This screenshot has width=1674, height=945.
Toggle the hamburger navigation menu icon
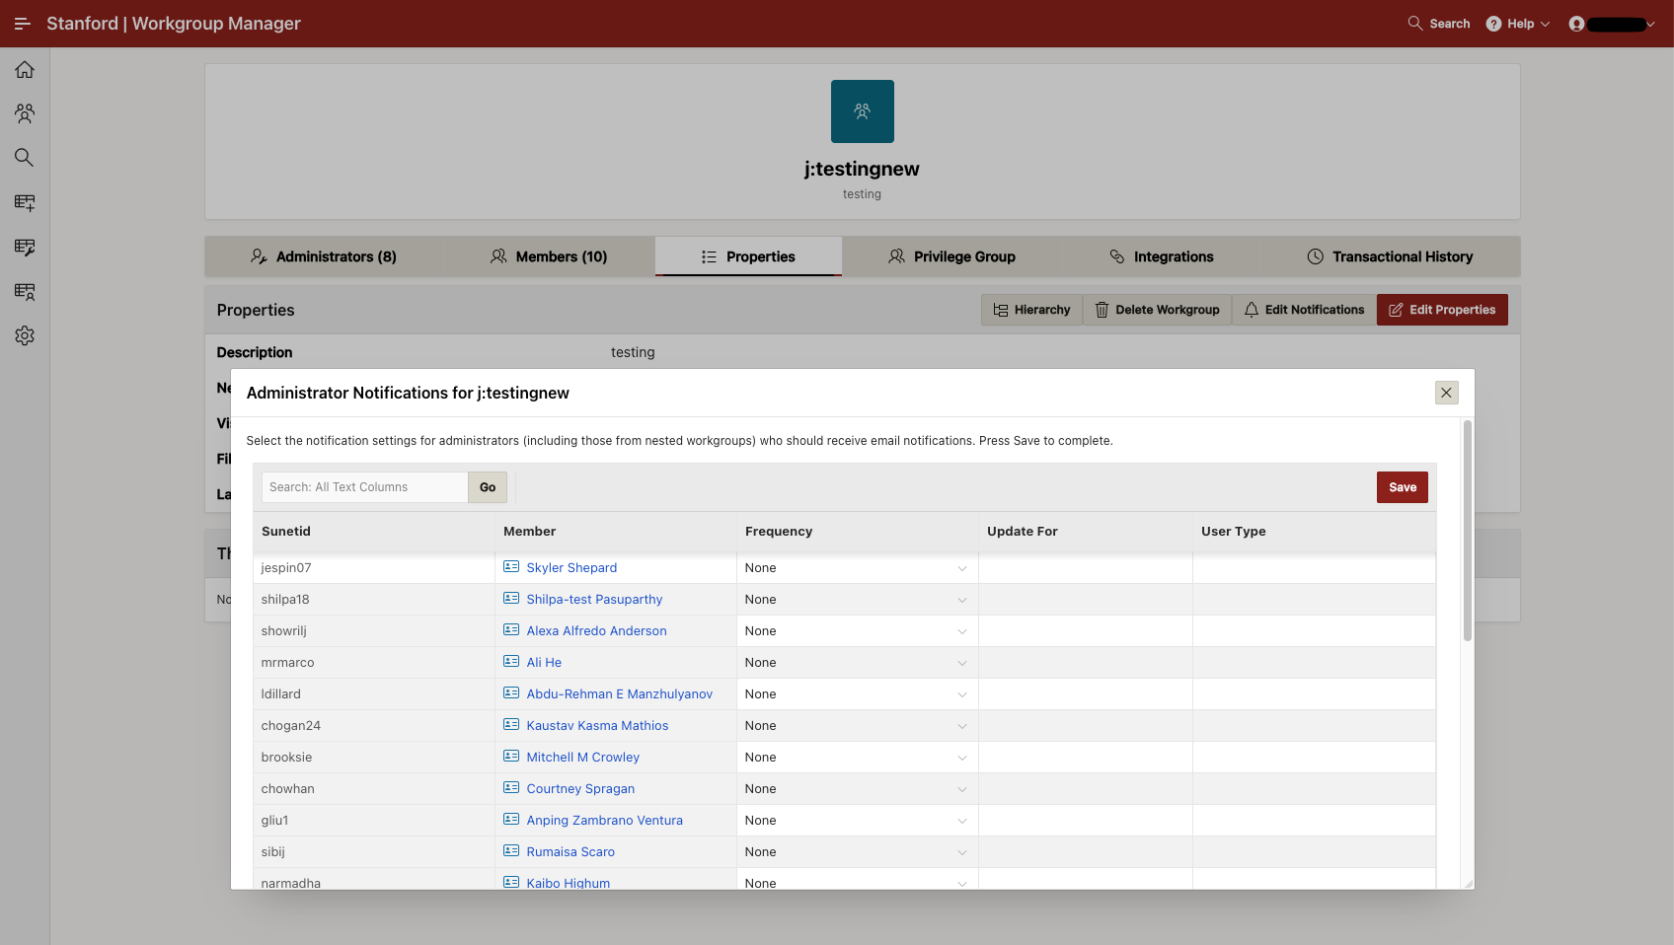(x=22, y=24)
